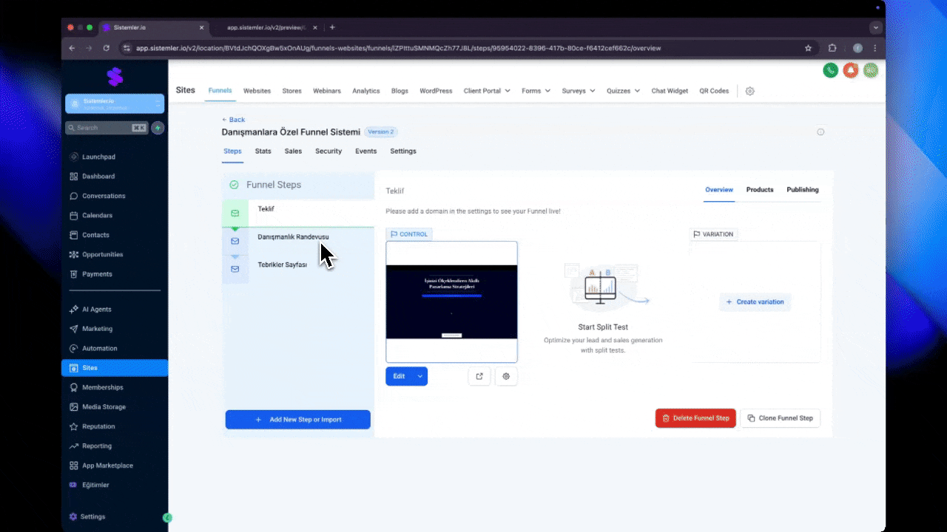This screenshot has height=532, width=947.
Task: Open funnel page preview in new tab icon
Action: click(479, 376)
